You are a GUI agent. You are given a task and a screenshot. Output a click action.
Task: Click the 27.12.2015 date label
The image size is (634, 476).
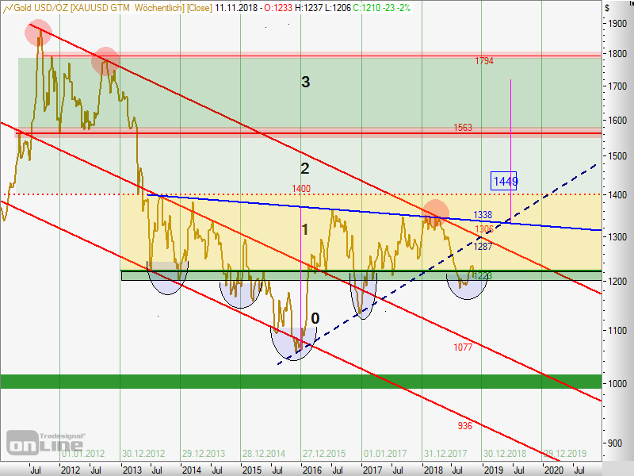click(x=324, y=453)
